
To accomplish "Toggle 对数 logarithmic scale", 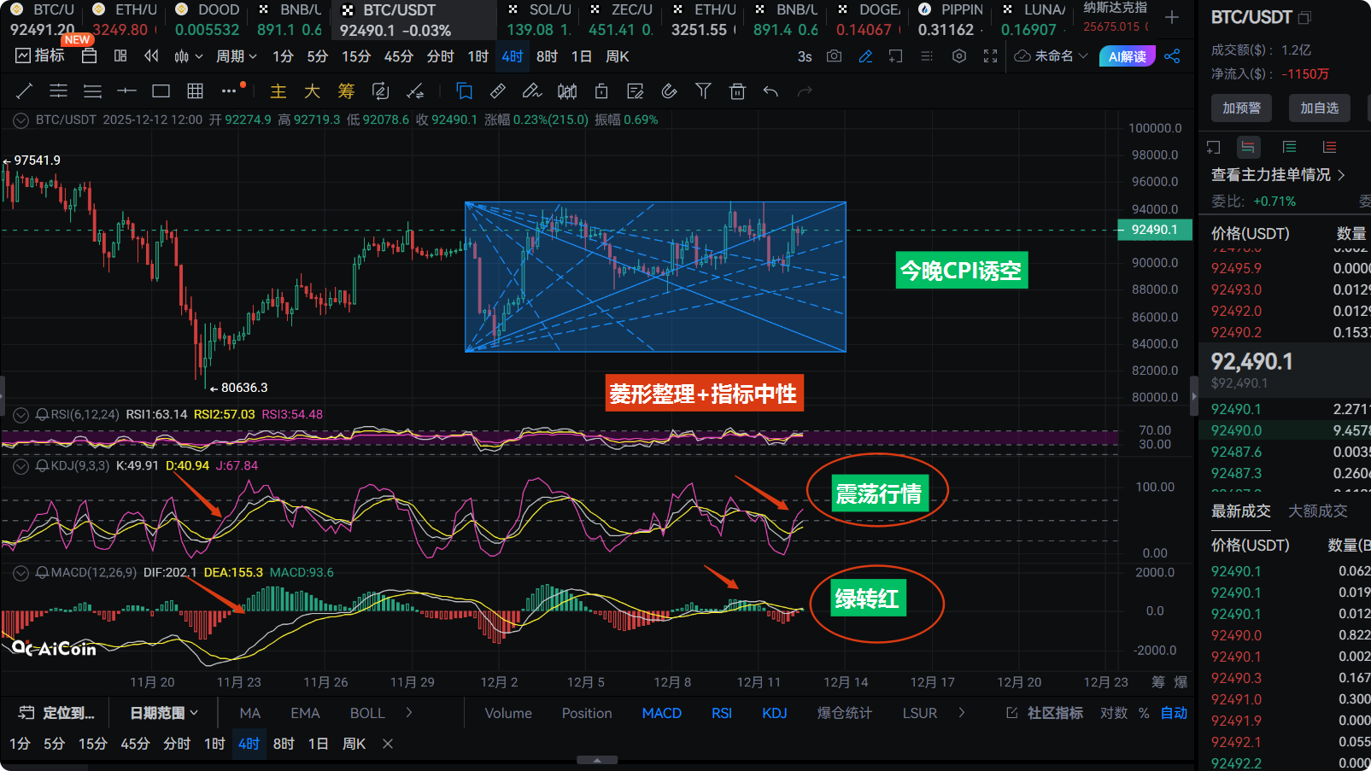I will 1113,713.
